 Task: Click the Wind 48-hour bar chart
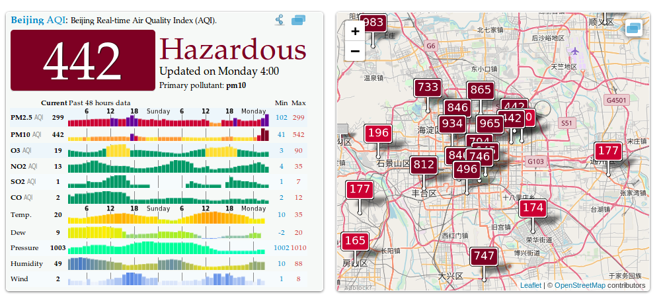pyautogui.click(x=167, y=279)
